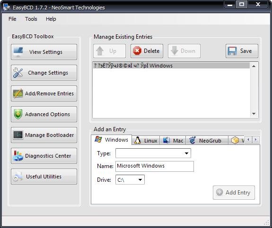
Task: Click the NeoGrub foot icon
Action: [x=192, y=140]
